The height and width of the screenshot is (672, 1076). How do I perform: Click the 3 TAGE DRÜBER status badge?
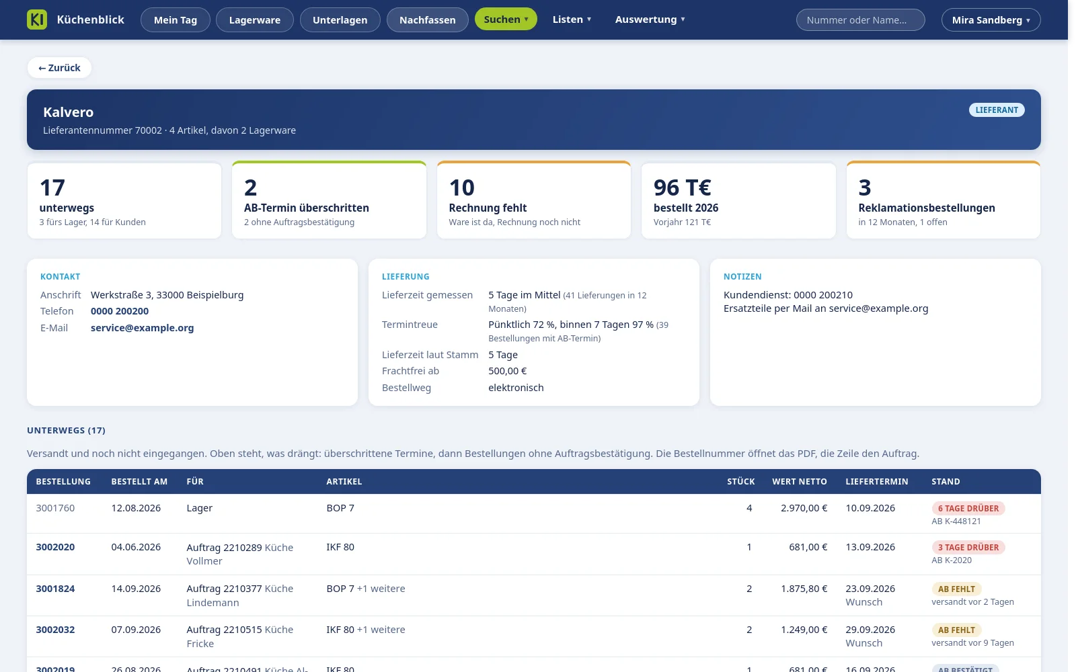tap(968, 548)
